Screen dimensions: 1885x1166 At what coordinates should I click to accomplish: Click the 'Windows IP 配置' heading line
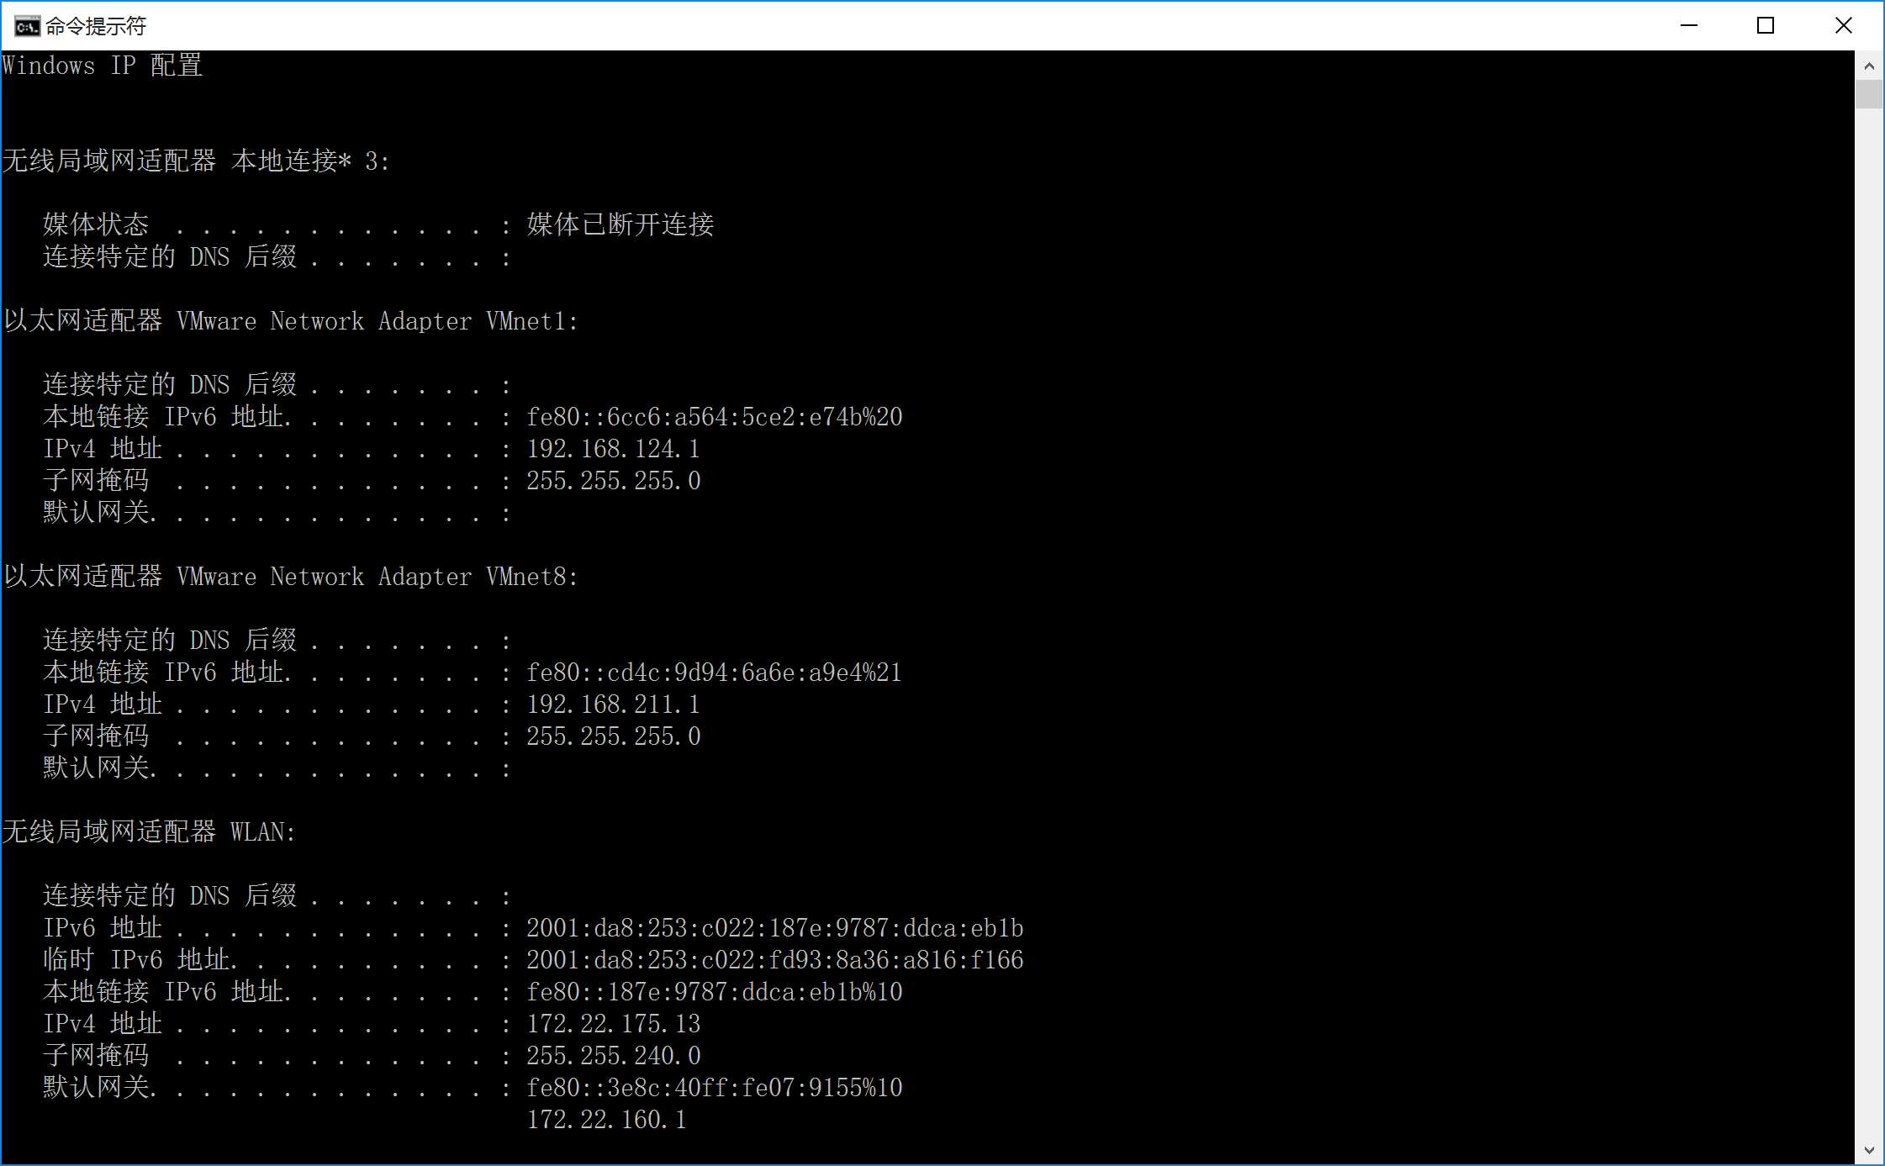pyautogui.click(x=103, y=66)
